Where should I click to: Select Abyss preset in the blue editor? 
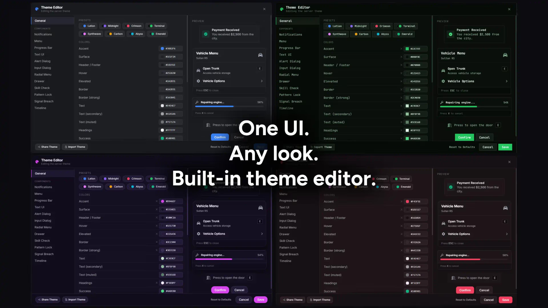click(136, 34)
